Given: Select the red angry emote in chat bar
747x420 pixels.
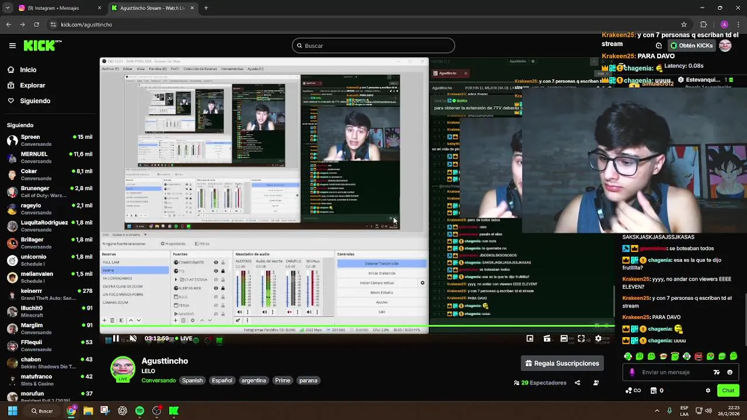Looking at the screenshot, I should pyautogui.click(x=699, y=356).
